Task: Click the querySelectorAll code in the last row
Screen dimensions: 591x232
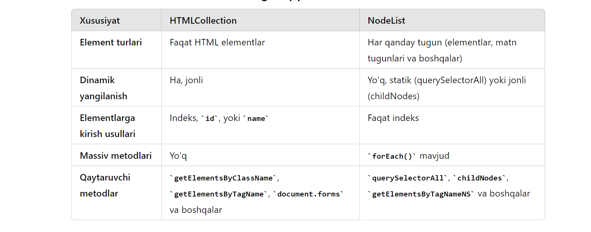Action: tap(408, 178)
